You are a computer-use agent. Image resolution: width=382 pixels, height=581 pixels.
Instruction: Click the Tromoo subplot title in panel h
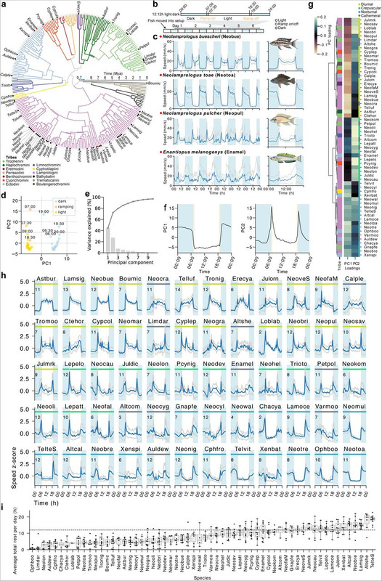tap(46, 321)
